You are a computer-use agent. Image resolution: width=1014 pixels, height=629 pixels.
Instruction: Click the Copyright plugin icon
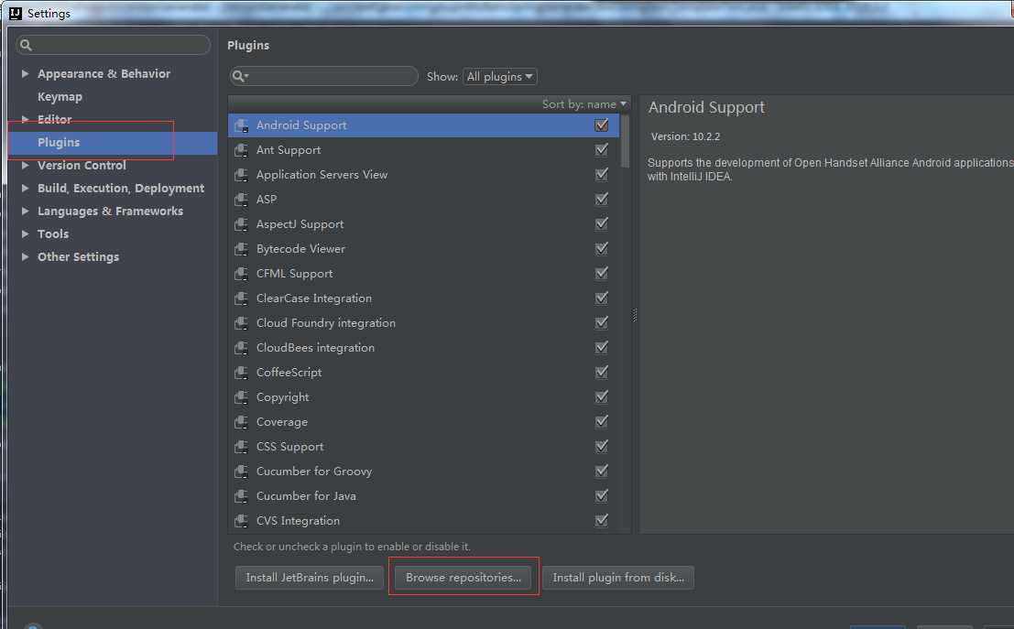tap(241, 397)
